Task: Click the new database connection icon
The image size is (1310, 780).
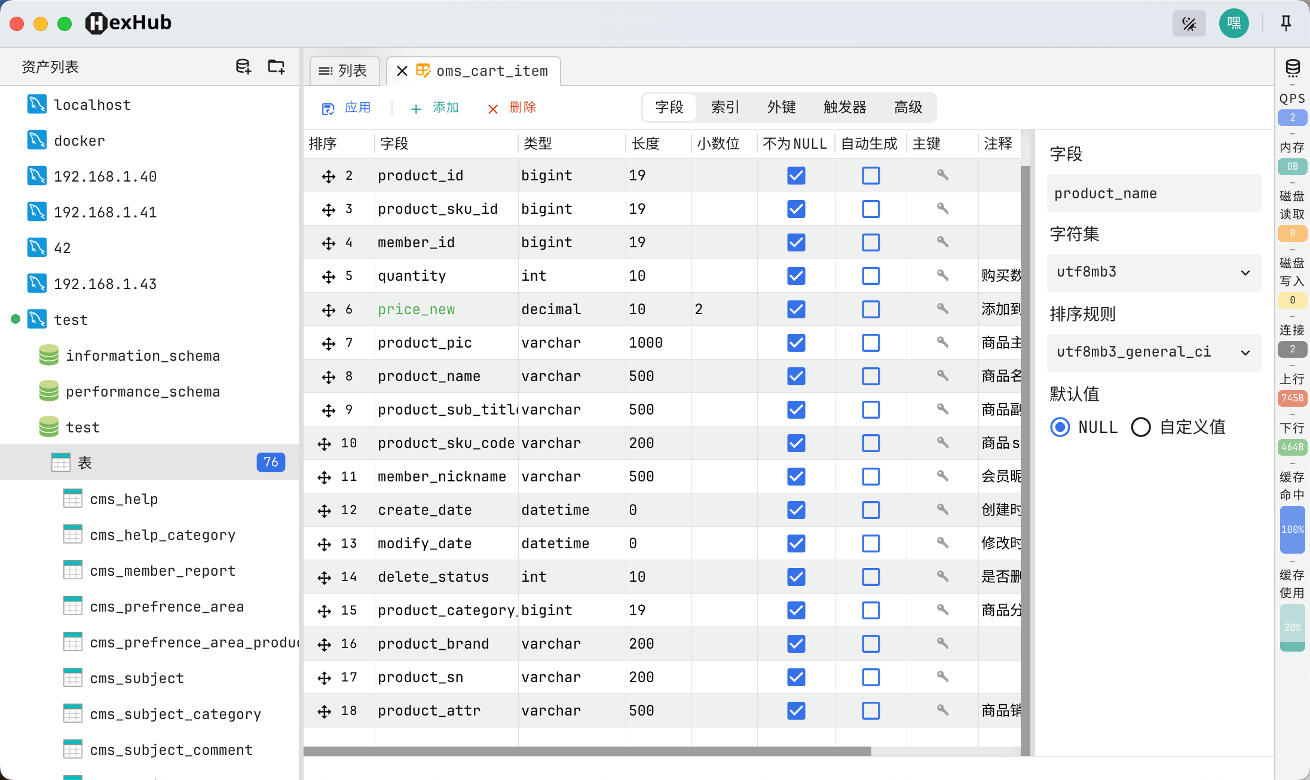Action: coord(243,66)
